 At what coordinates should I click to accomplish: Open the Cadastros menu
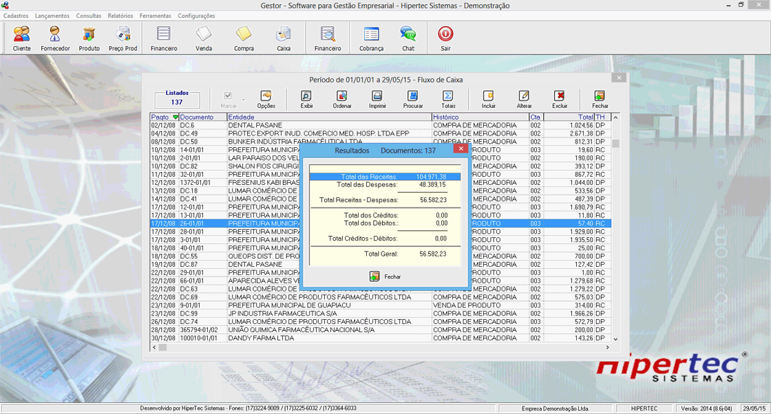16,16
